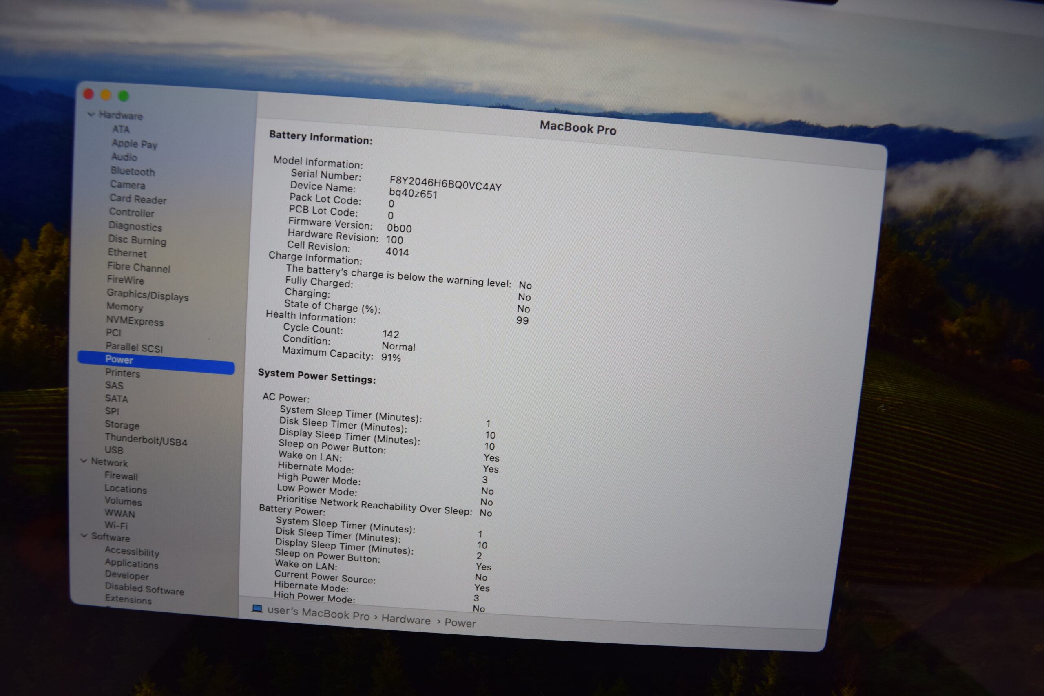Select Memory in the sidebar

125,307
